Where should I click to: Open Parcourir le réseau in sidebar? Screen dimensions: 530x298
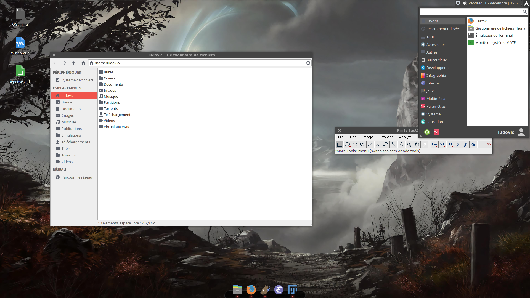[74, 177]
